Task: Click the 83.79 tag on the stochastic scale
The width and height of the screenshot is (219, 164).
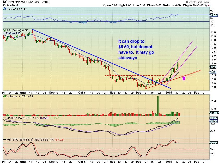Action: 214,143
